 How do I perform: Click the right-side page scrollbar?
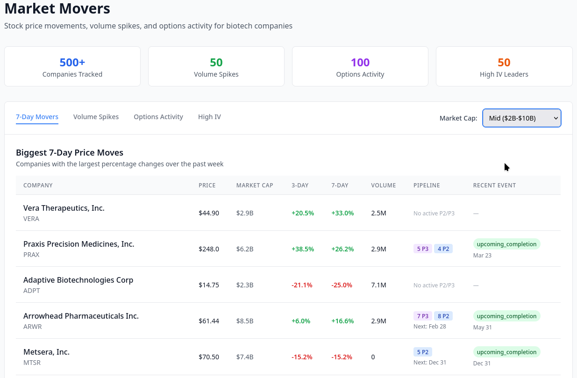tap(575, 187)
